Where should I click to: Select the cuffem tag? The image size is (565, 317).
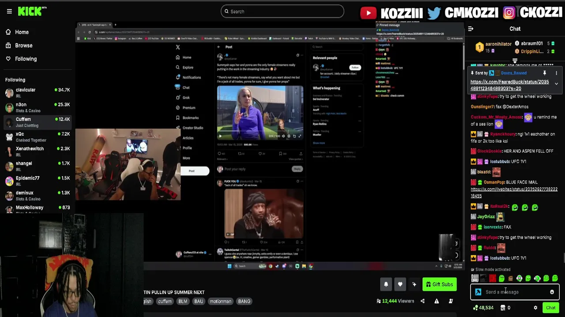point(165,301)
